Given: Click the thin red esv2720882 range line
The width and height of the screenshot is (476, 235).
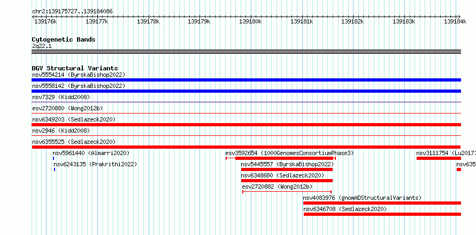Looking at the screenshot, I should coord(287,192).
